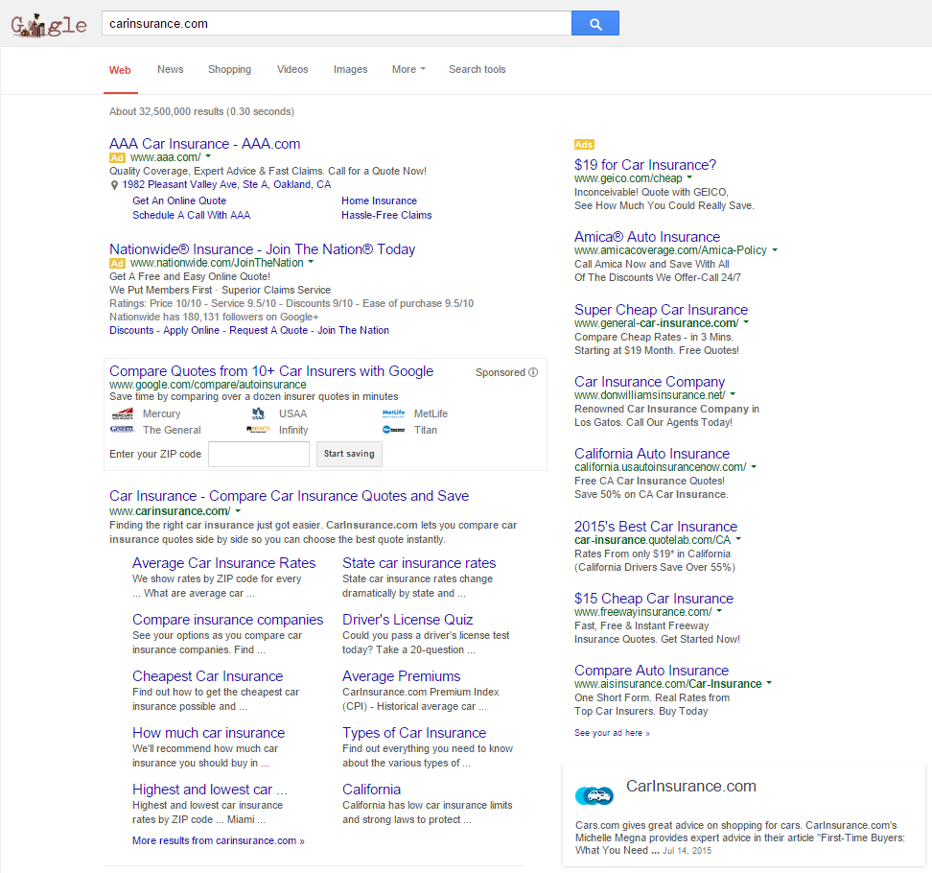932x873 pixels.
Task: Expand dropdown arrow next to amicacoverage.com URL
Action: point(775,249)
